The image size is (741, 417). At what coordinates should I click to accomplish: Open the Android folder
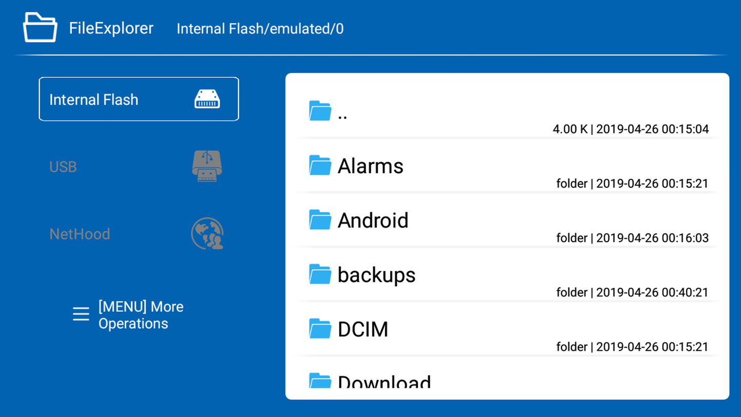[x=373, y=221]
